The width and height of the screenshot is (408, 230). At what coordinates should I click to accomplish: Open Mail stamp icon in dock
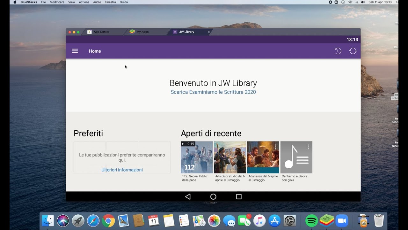[123, 221]
